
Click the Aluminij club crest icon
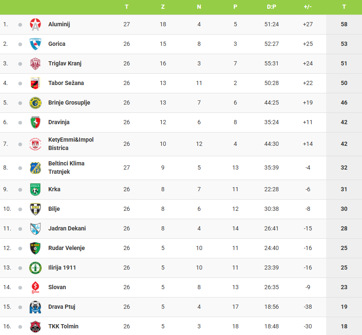pyautogui.click(x=35, y=25)
